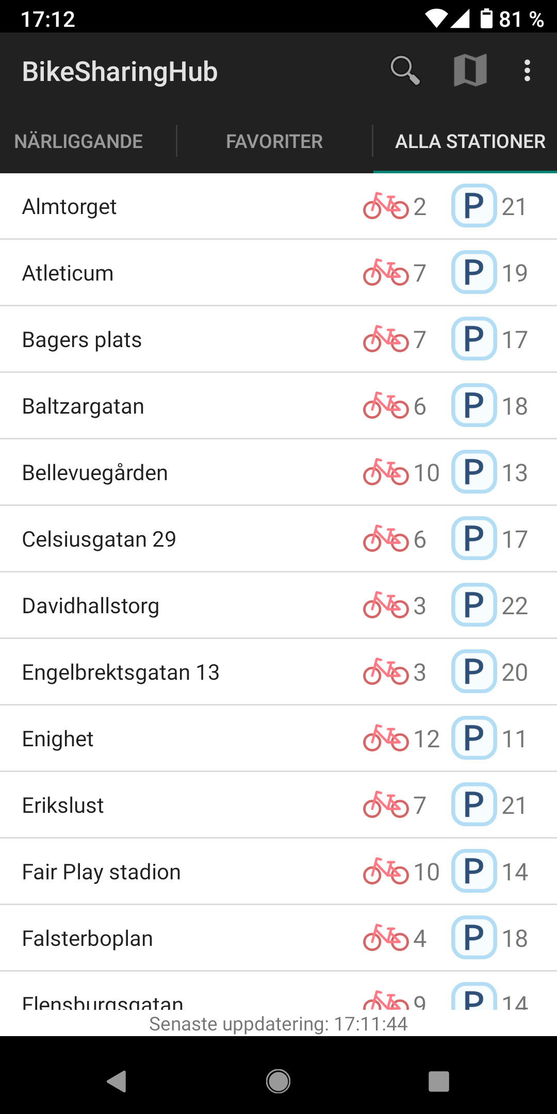Viewport: 557px width, 1114px height.
Task: Open the three-dot overflow menu
Action: click(x=527, y=71)
